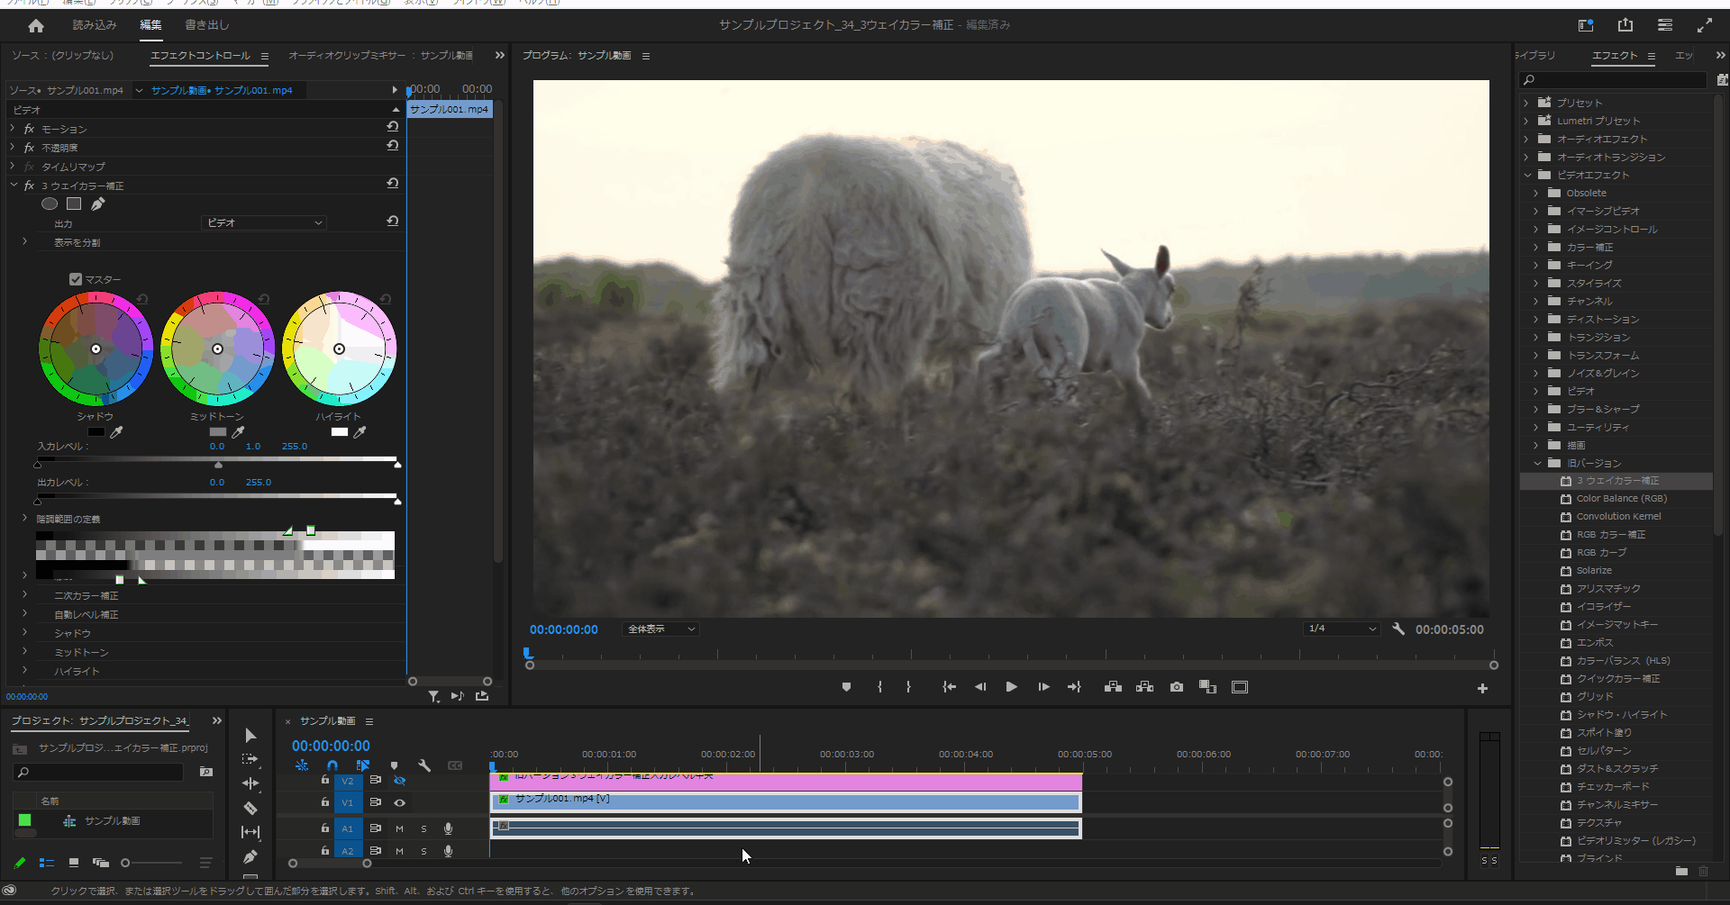Go to In point
Viewport: 1730px width, 905px height.
pos(949,687)
